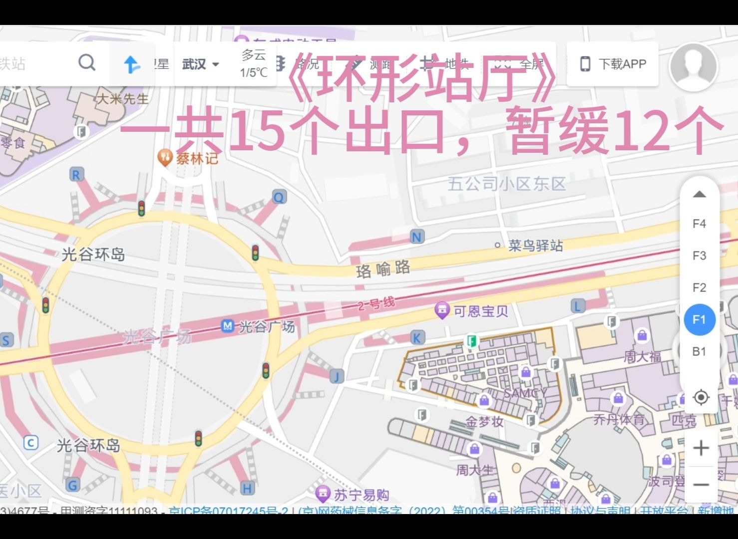This screenshot has height=539, width=738.
Task: Click the shopping bag icon above 周大福
Action: 642,335
